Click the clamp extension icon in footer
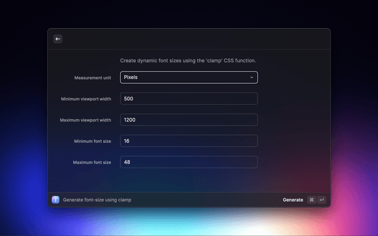Image resolution: width=378 pixels, height=236 pixels. pos(56,200)
